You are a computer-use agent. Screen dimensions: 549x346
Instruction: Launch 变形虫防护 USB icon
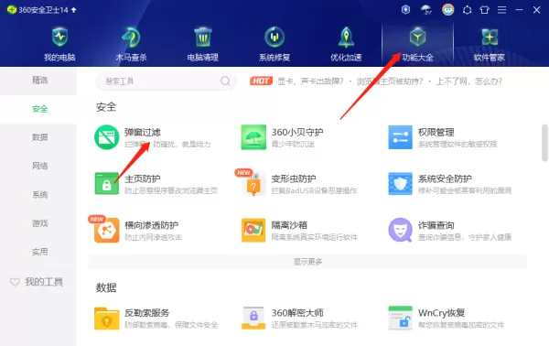coord(253,184)
